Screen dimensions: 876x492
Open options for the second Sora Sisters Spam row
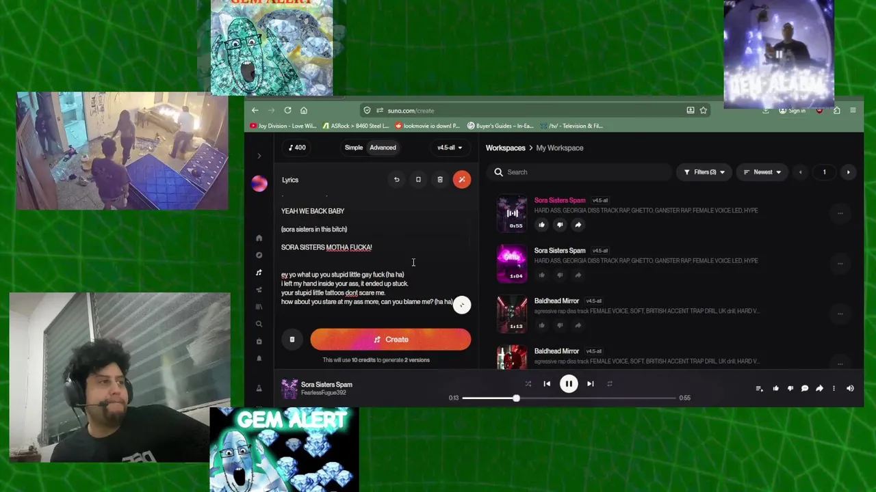click(x=840, y=264)
